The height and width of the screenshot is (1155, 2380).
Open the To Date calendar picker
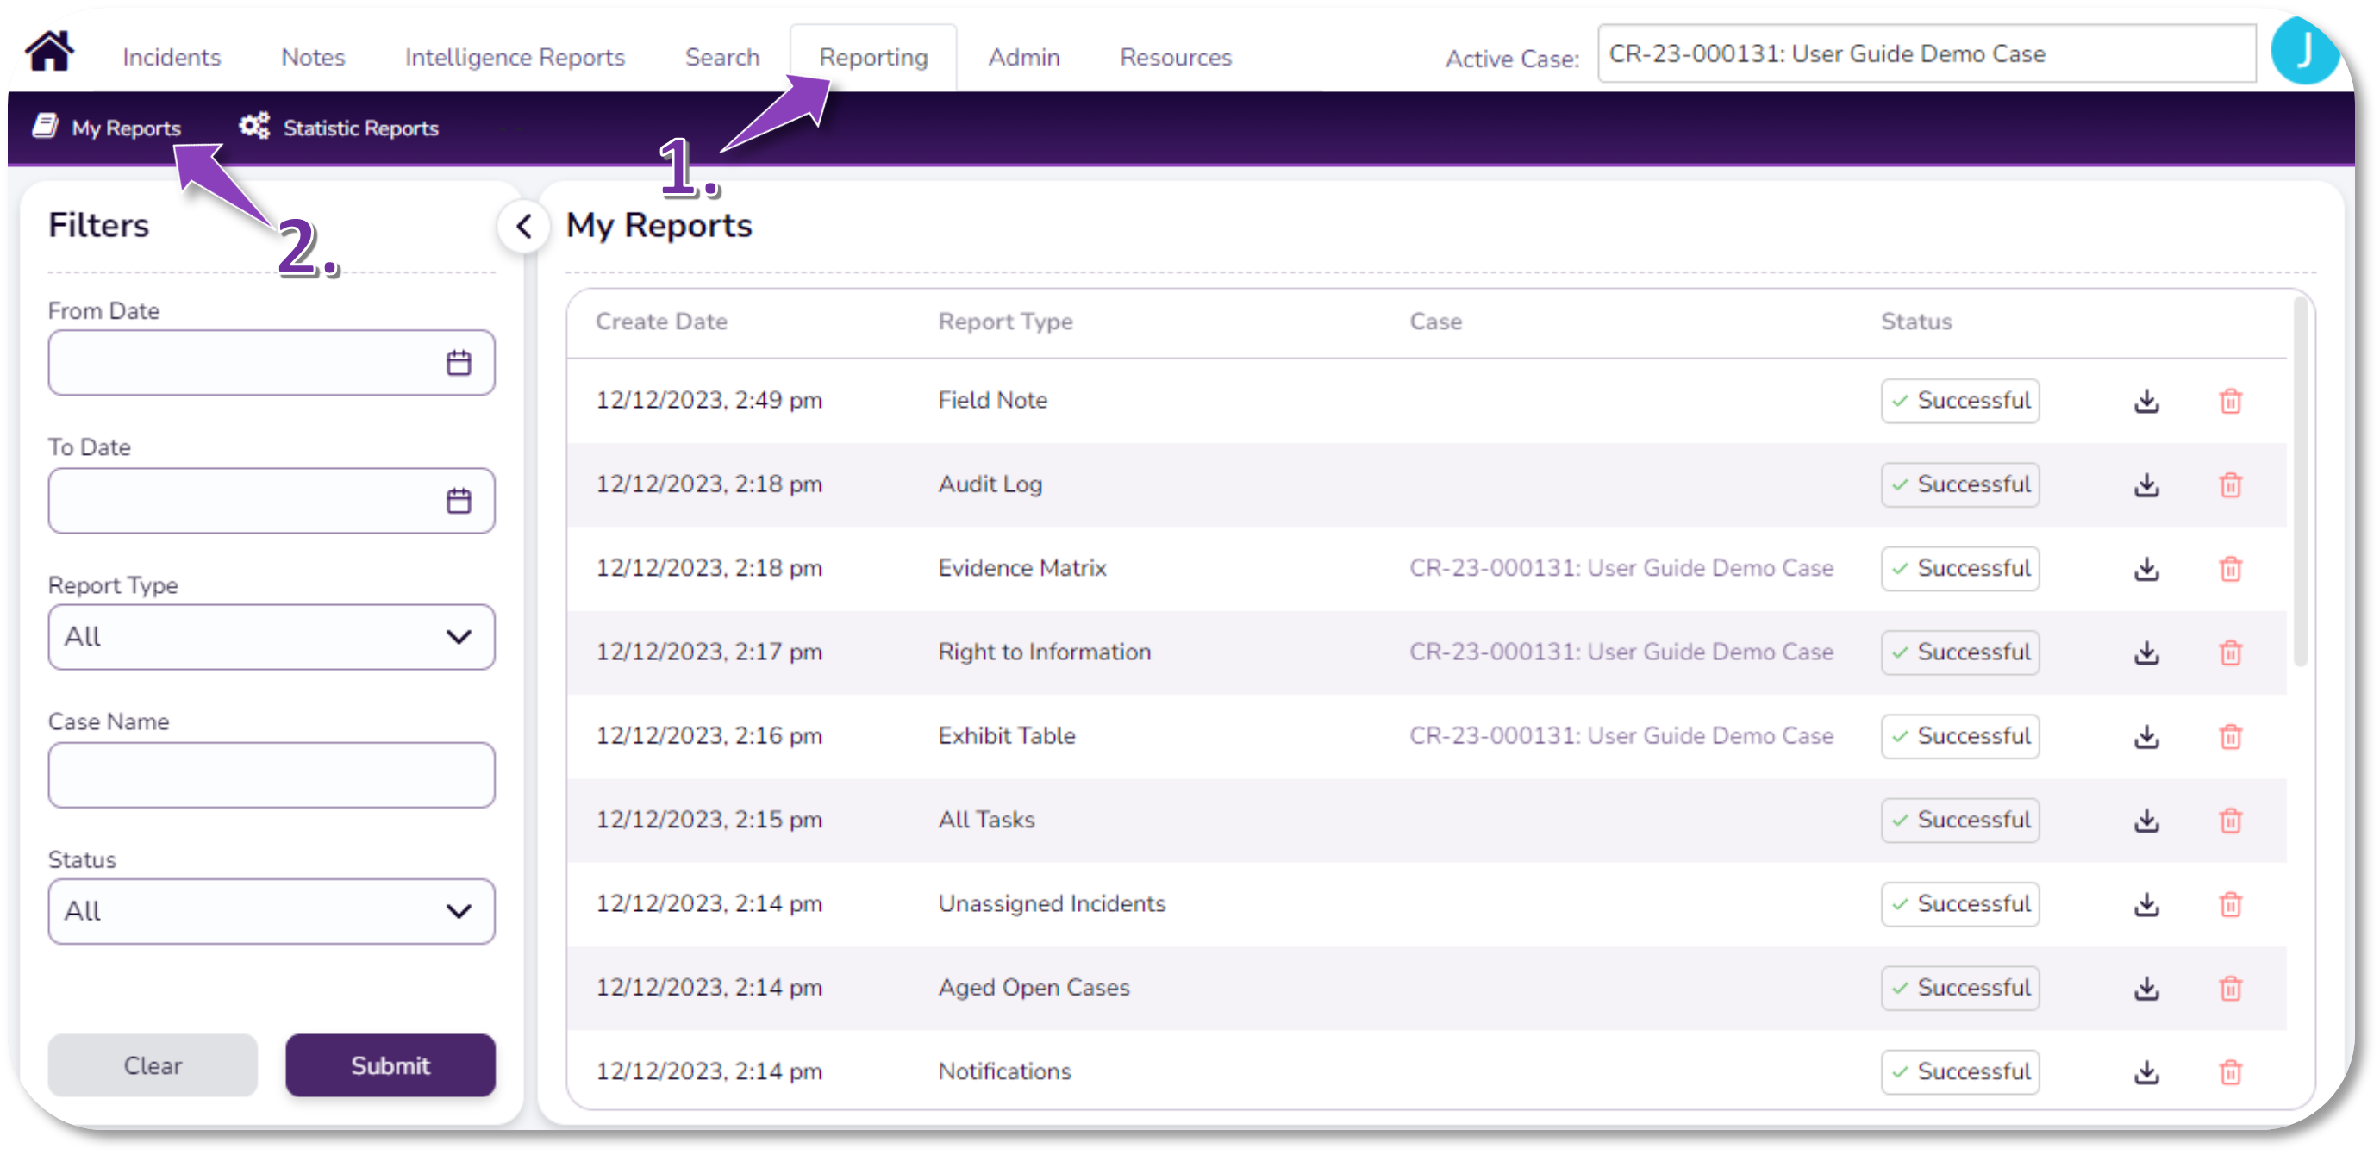pyautogui.click(x=459, y=501)
